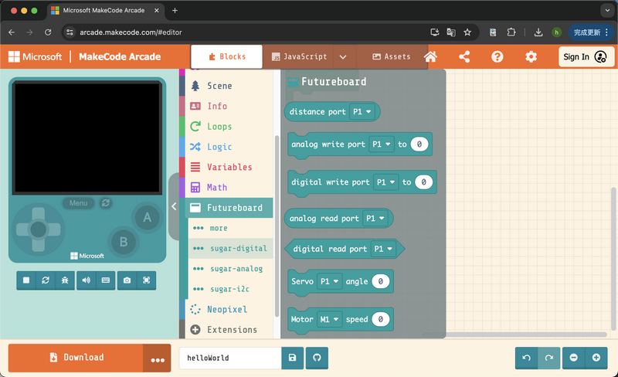The image size is (618, 377).
Task: Stop the simulator
Action: (x=26, y=280)
